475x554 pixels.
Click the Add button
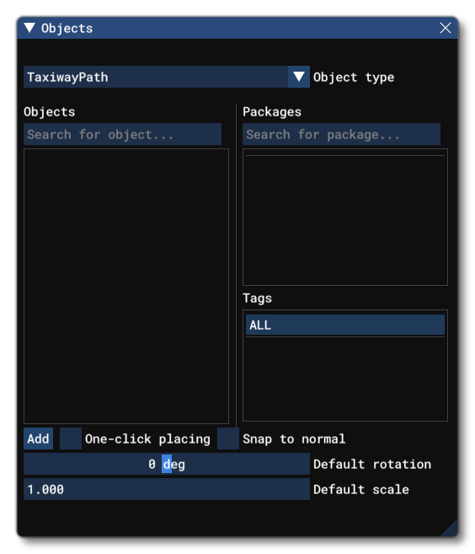(x=38, y=438)
